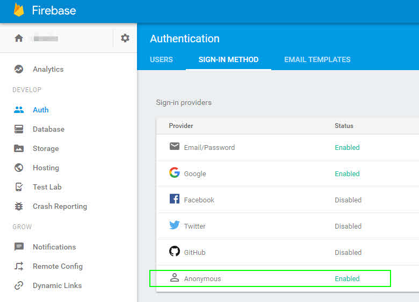This screenshot has width=419, height=302.
Task: Switch to the Users tab
Action: click(161, 59)
